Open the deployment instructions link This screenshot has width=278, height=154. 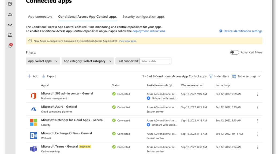point(149,31)
